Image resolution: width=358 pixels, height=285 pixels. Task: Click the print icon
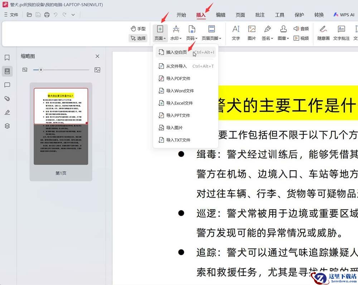coord(47,15)
